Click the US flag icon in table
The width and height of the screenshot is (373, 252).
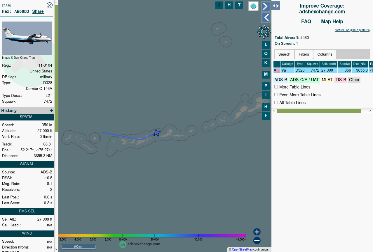point(277,71)
